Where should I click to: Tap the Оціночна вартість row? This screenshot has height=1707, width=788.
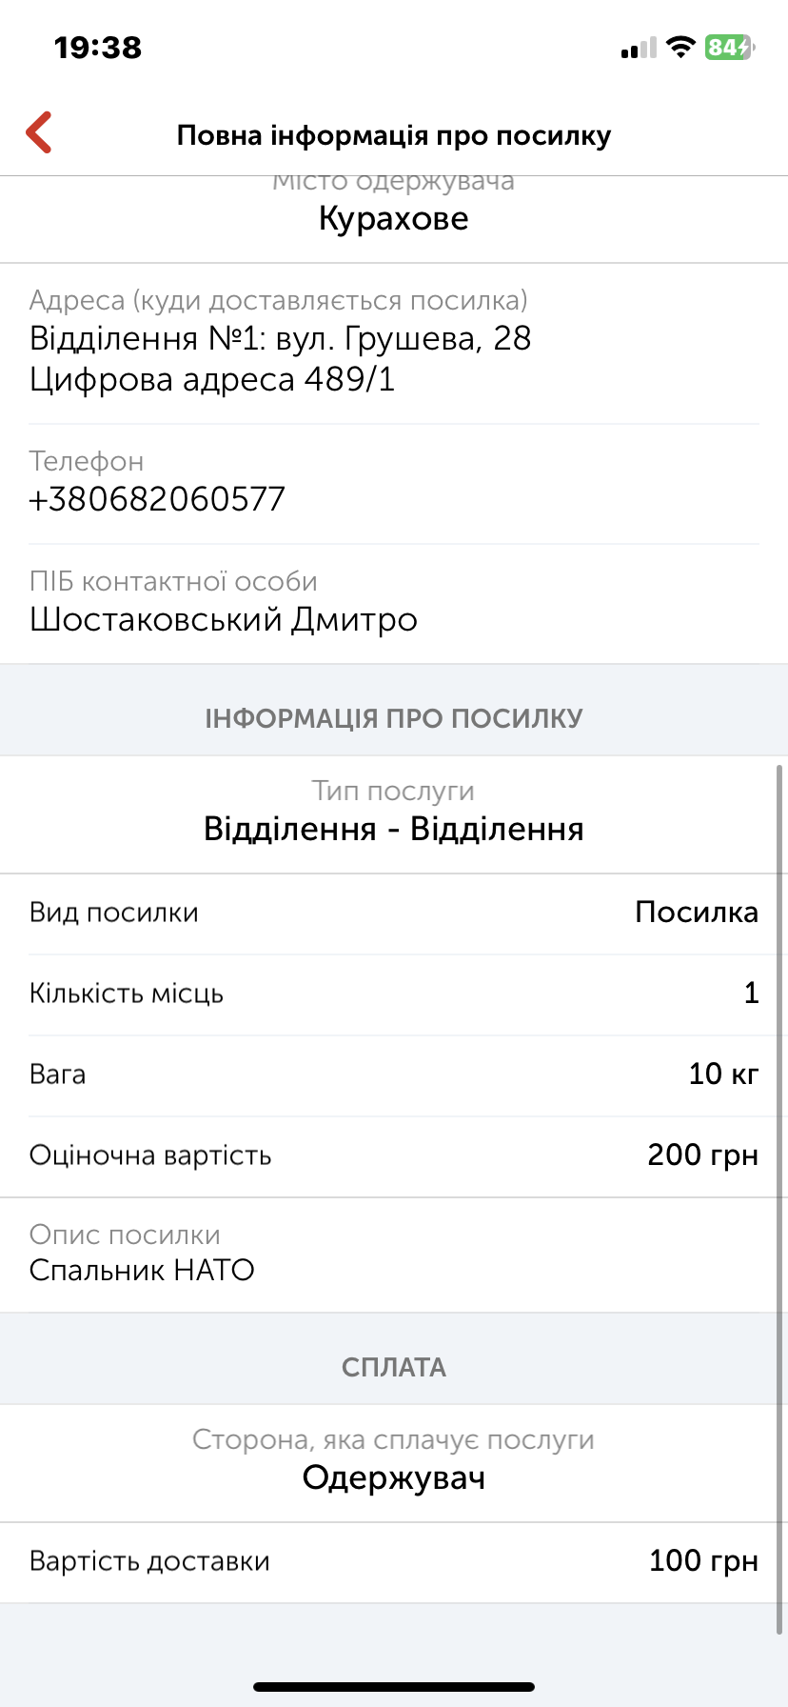coord(393,1155)
